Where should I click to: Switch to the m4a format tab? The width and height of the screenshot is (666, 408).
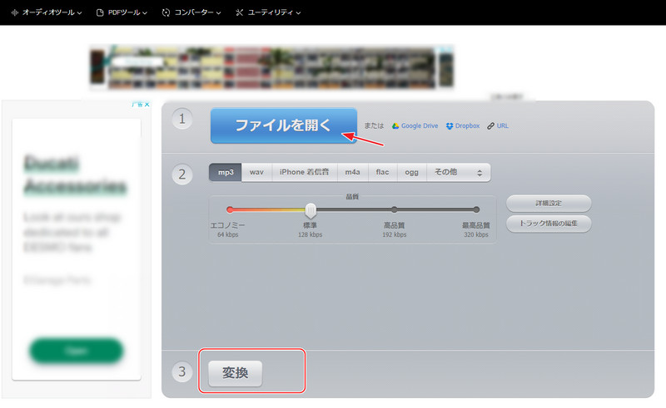click(354, 172)
